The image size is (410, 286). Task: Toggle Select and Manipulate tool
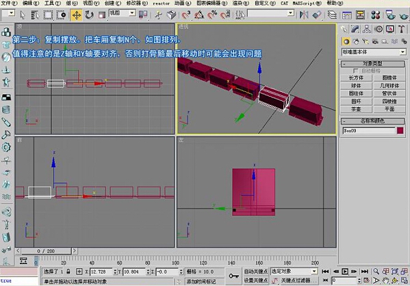click(x=158, y=15)
